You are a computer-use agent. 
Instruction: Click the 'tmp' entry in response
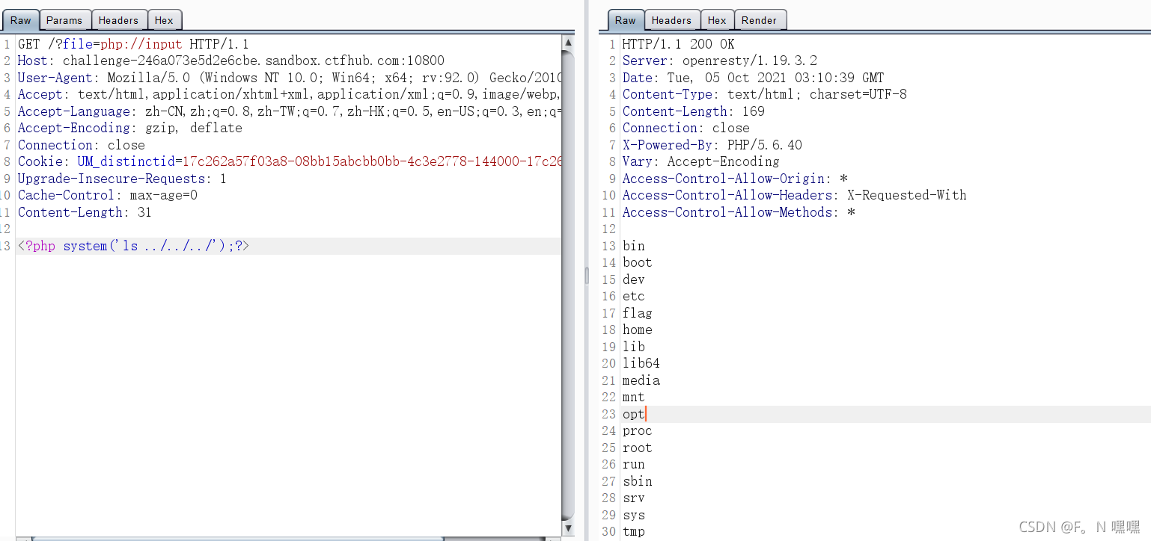[x=633, y=531]
